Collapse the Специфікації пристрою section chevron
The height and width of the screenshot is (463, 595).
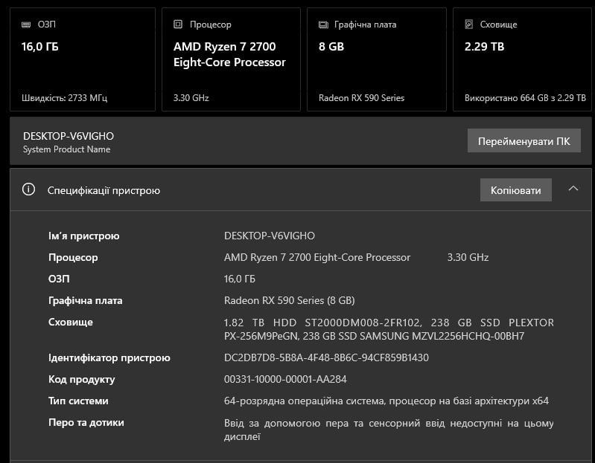click(573, 188)
